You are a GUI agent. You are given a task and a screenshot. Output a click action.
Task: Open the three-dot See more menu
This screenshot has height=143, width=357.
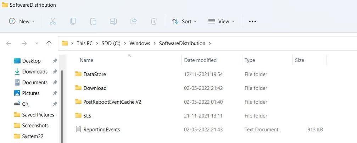click(x=252, y=21)
